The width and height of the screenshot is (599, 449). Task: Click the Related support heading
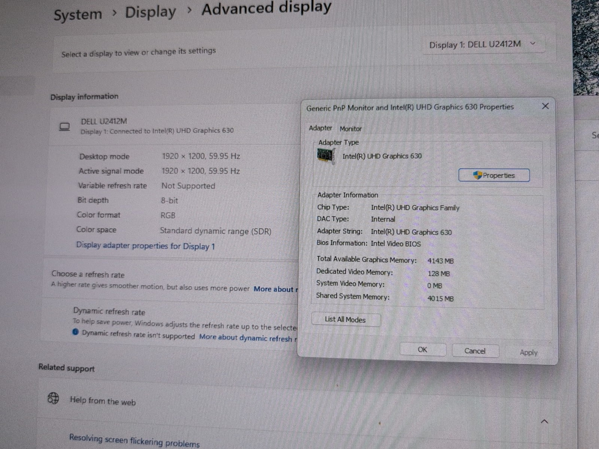click(x=67, y=368)
